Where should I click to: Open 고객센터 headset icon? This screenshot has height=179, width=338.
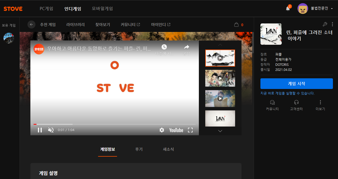tap(296, 102)
